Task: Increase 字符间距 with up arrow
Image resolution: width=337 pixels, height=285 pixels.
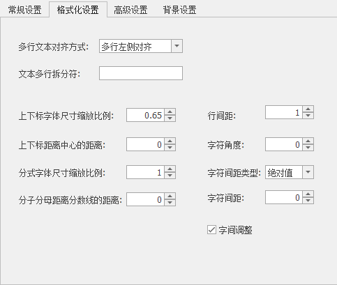Action: [x=308, y=194]
